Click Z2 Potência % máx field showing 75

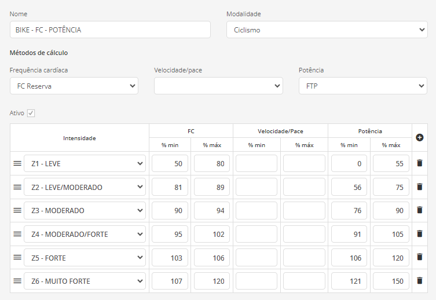391,187
